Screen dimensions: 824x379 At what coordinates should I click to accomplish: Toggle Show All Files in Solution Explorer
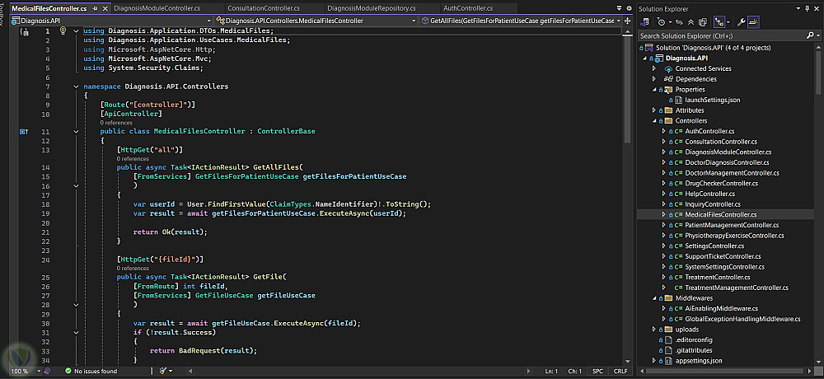point(701,22)
